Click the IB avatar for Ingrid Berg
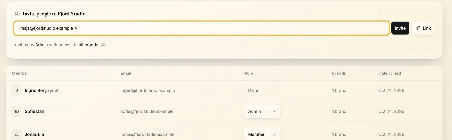Viewport: 452px width, 140px height. tap(16, 90)
